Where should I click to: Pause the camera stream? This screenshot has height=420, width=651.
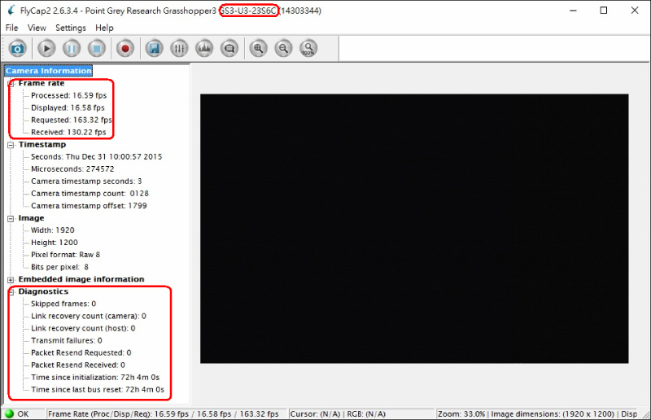coord(71,49)
